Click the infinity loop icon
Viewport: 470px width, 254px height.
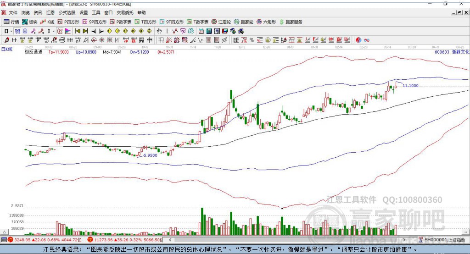pos(367,40)
